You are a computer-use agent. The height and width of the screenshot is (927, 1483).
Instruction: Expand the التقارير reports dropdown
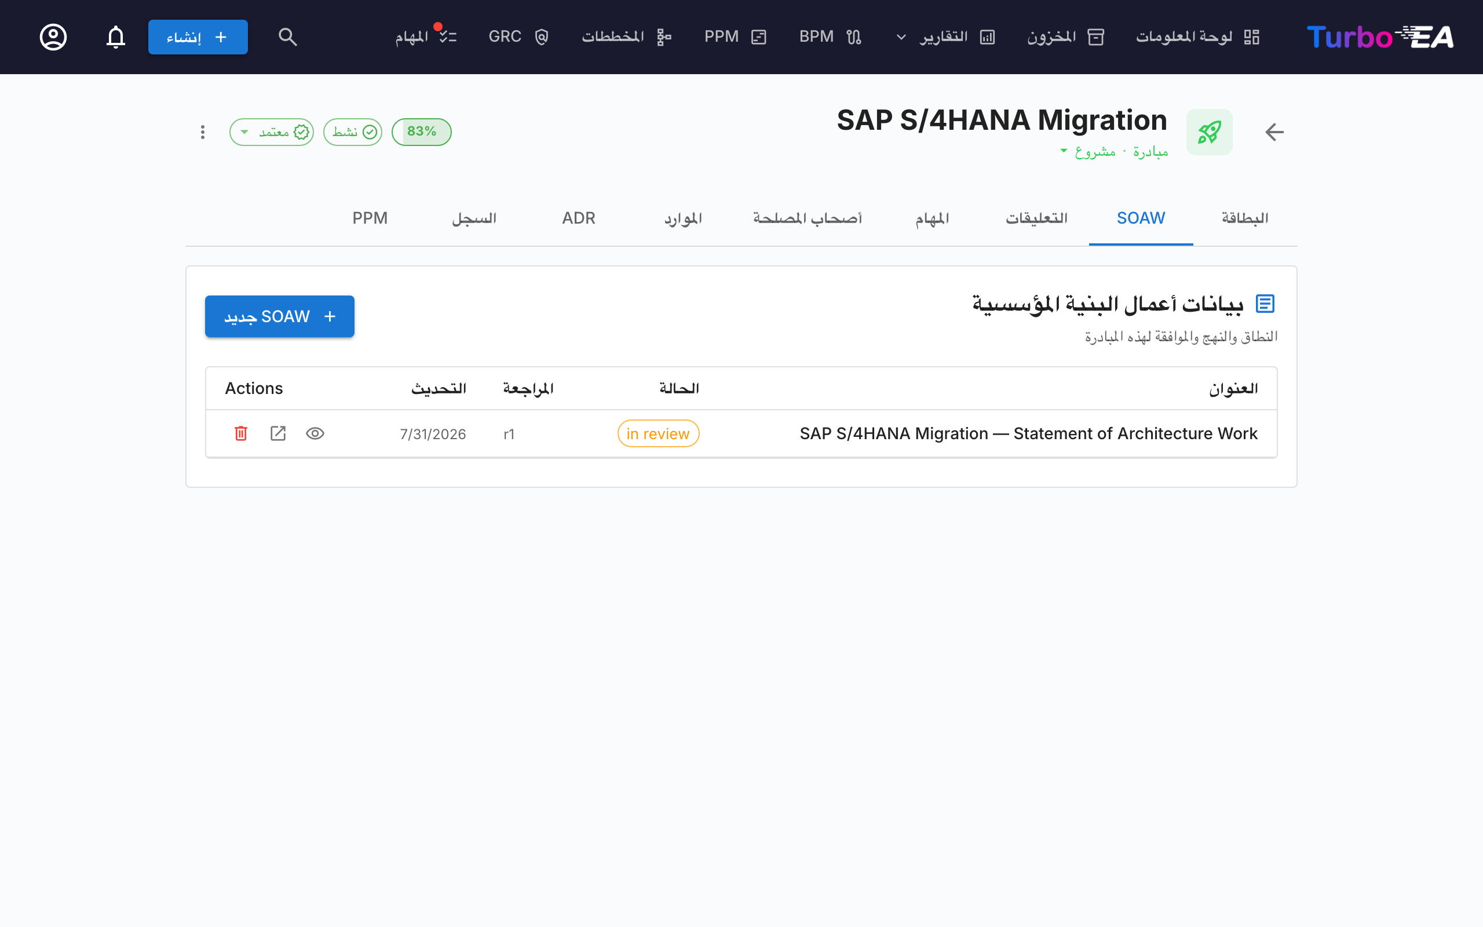point(945,37)
